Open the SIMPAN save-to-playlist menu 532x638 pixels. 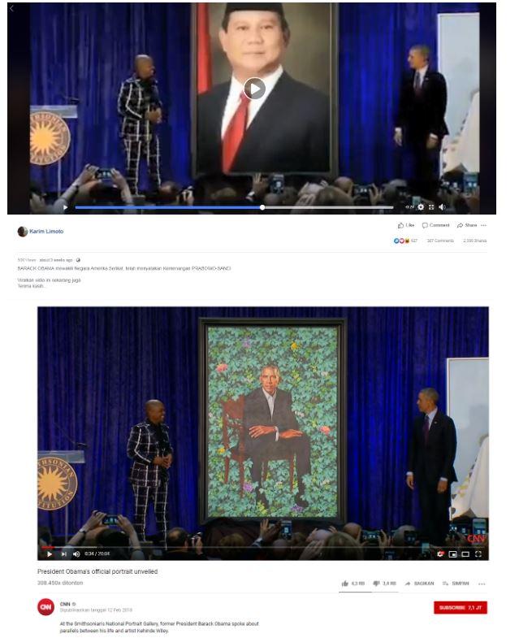pyautogui.click(x=456, y=584)
